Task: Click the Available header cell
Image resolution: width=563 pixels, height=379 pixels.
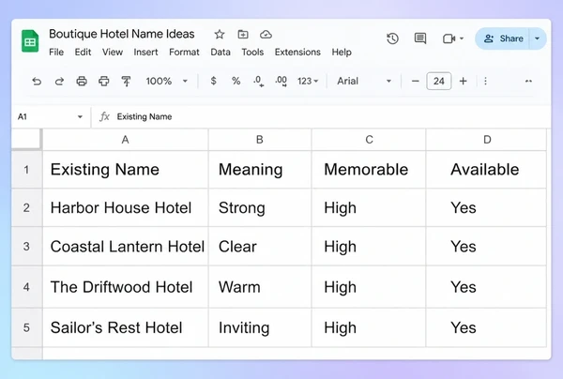Action: coord(486,170)
